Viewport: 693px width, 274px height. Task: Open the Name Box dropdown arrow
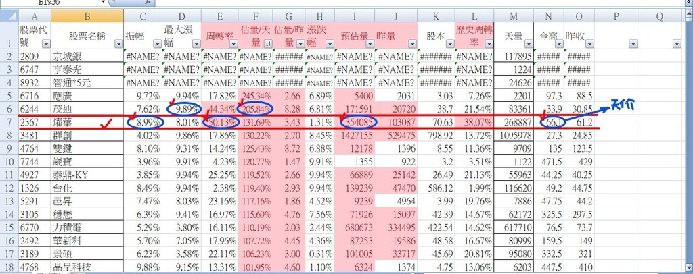pos(102,3)
